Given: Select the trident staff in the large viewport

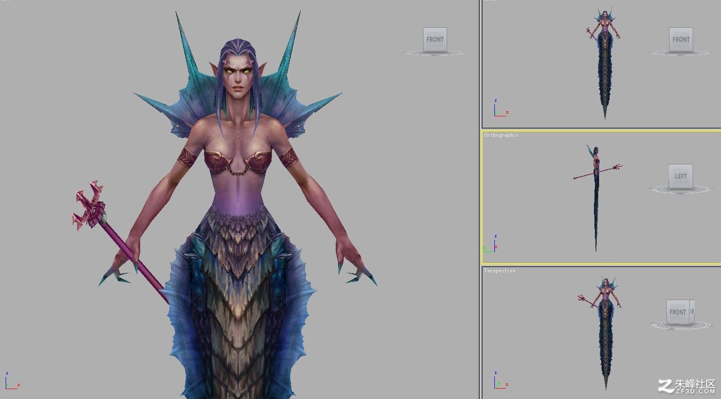Looking at the screenshot, I should pyautogui.click(x=120, y=241).
